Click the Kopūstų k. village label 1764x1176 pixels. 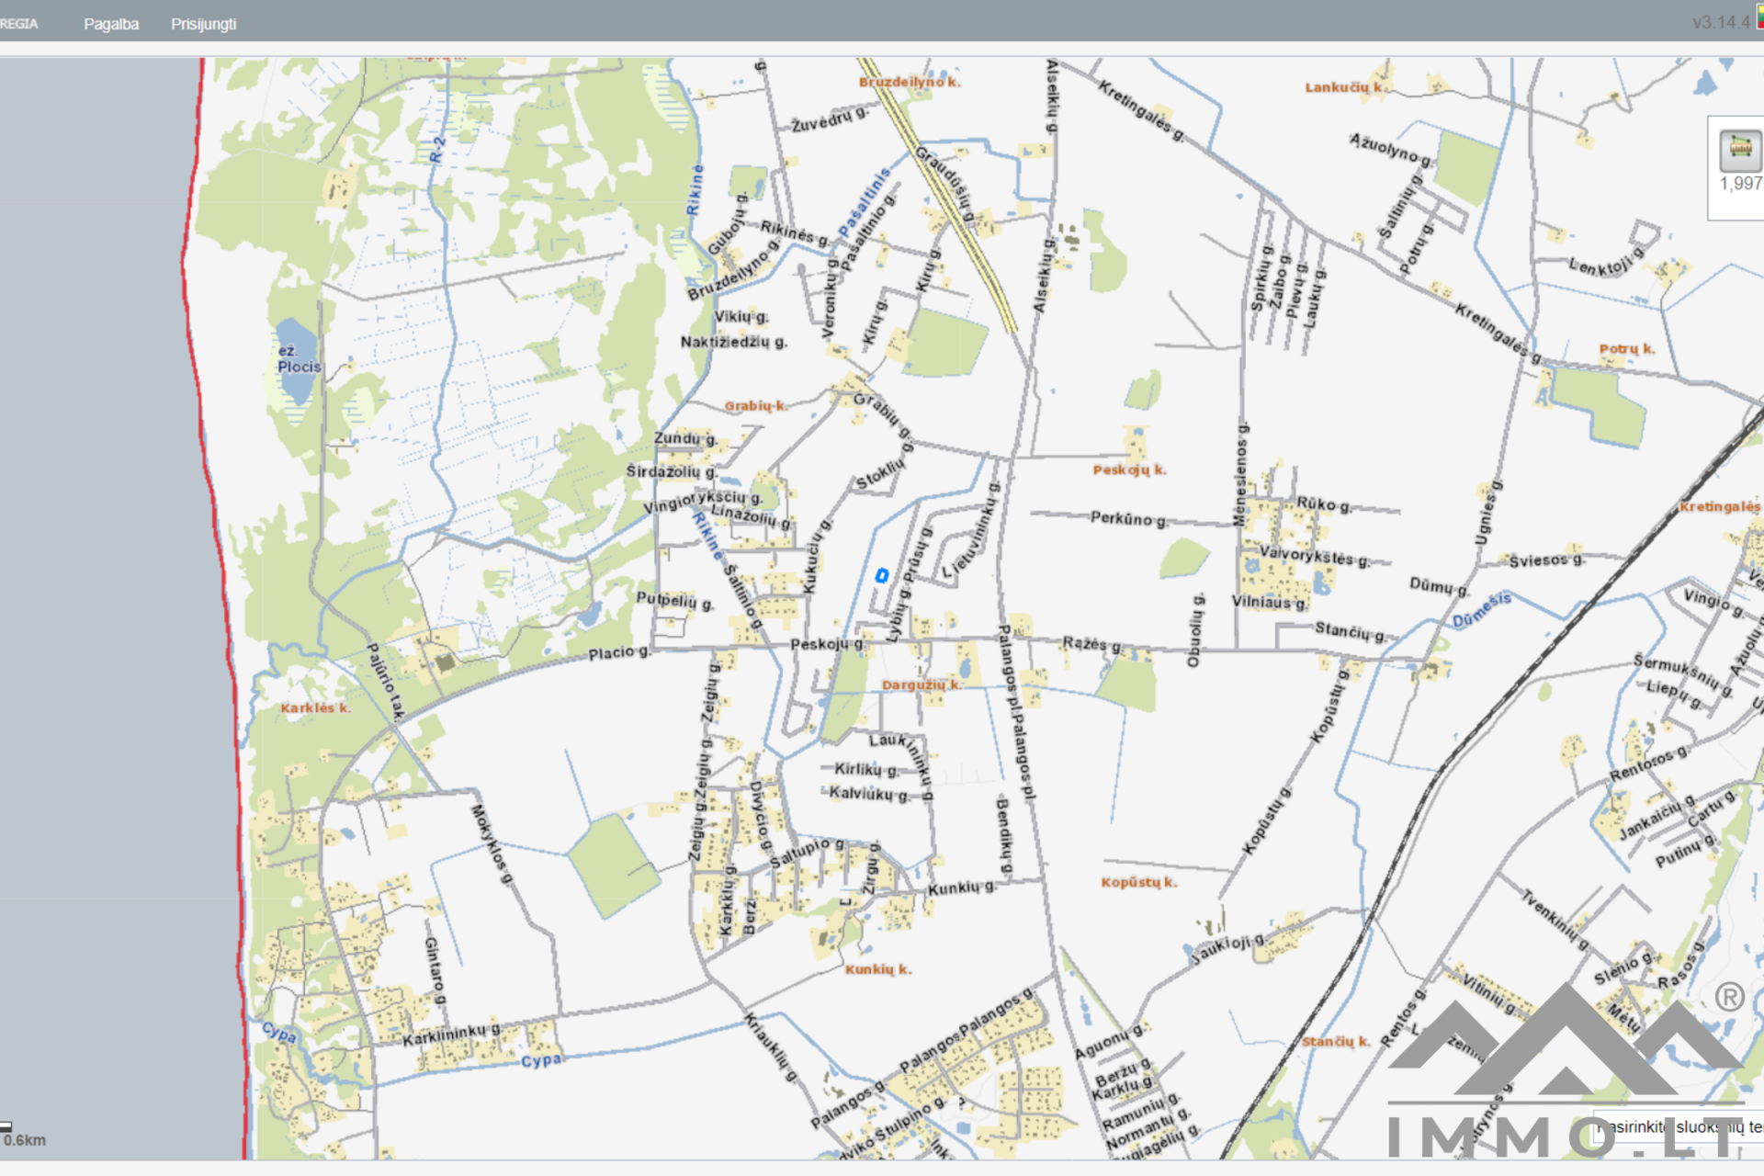pos(1139,882)
